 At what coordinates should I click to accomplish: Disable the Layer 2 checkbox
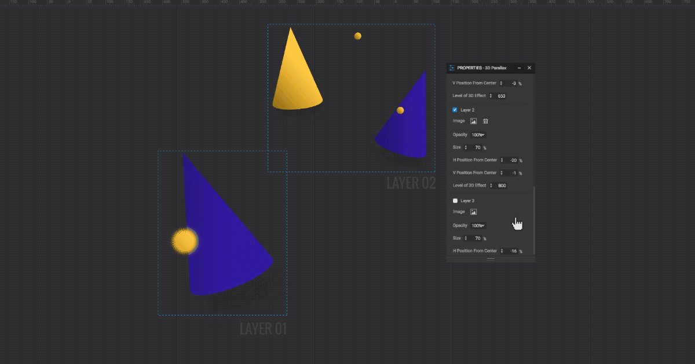coord(455,110)
